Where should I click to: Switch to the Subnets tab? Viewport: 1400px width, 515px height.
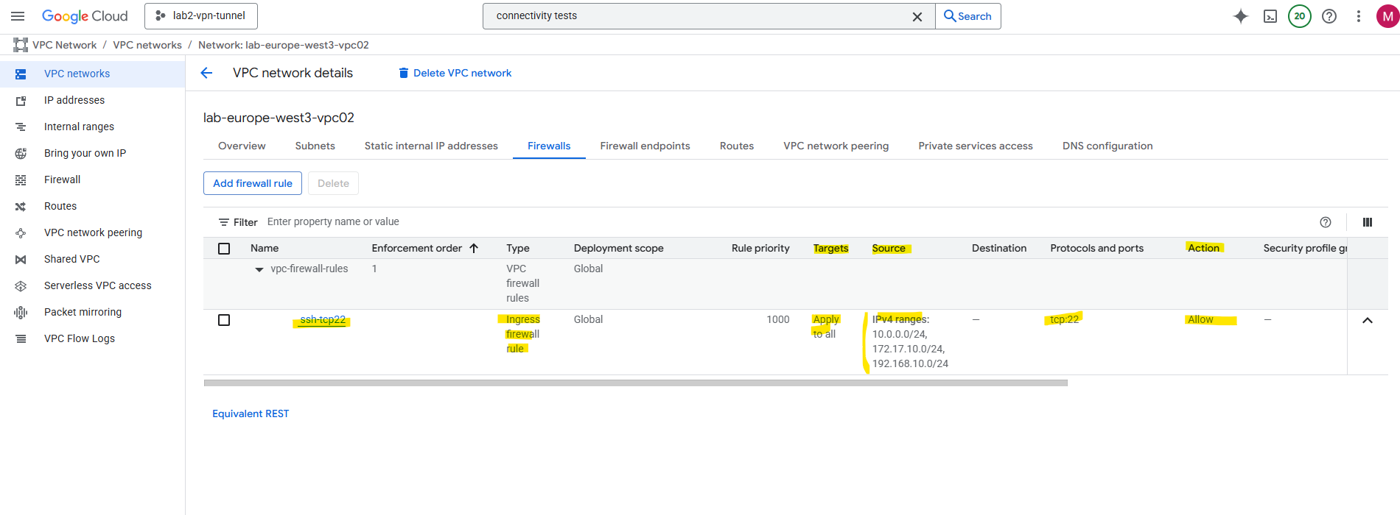coord(315,146)
